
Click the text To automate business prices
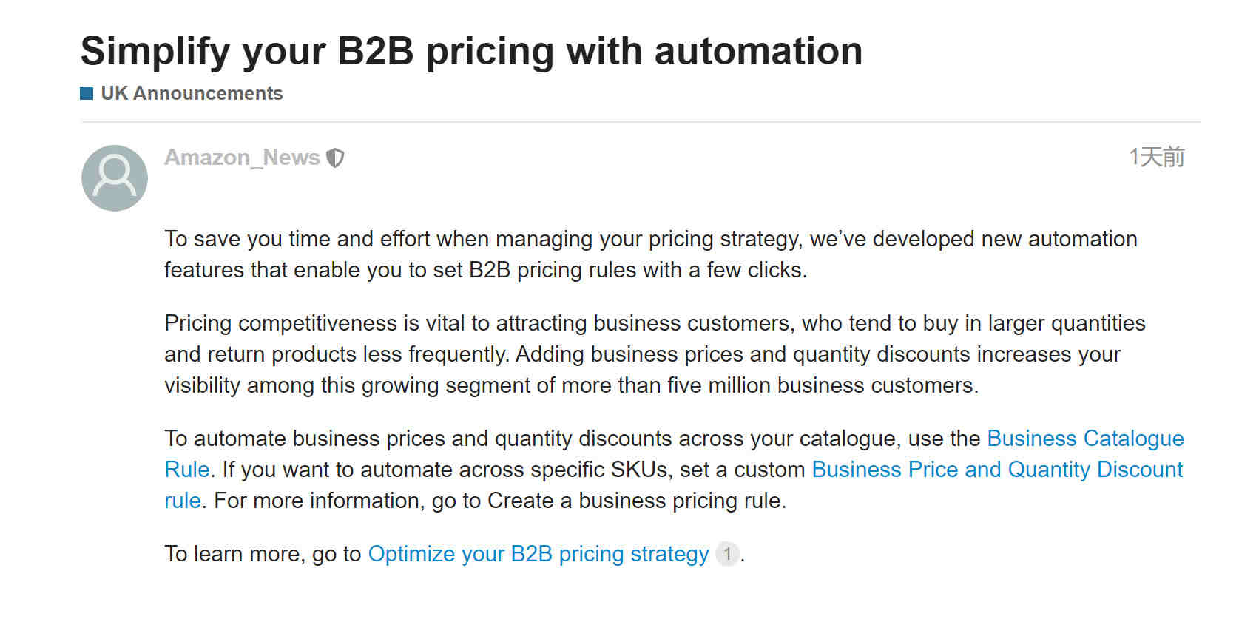[305, 439]
